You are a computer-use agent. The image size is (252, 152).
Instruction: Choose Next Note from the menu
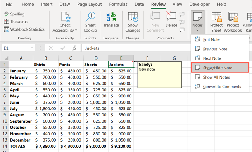pos(220,58)
